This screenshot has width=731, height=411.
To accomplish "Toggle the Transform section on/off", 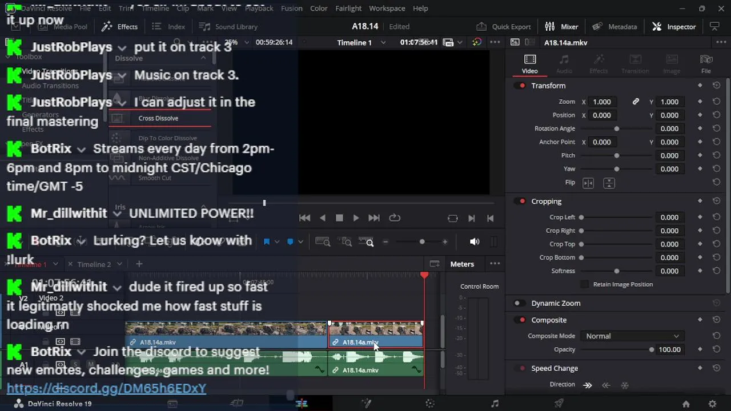I will pyautogui.click(x=521, y=86).
